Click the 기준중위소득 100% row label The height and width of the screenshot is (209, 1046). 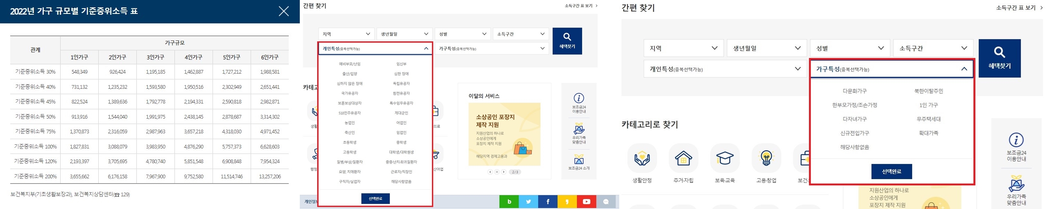35,146
